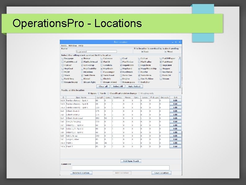The height and width of the screenshot is (185, 246).
Task: Maximize the Edit Location window
Action: (x=176, y=42)
